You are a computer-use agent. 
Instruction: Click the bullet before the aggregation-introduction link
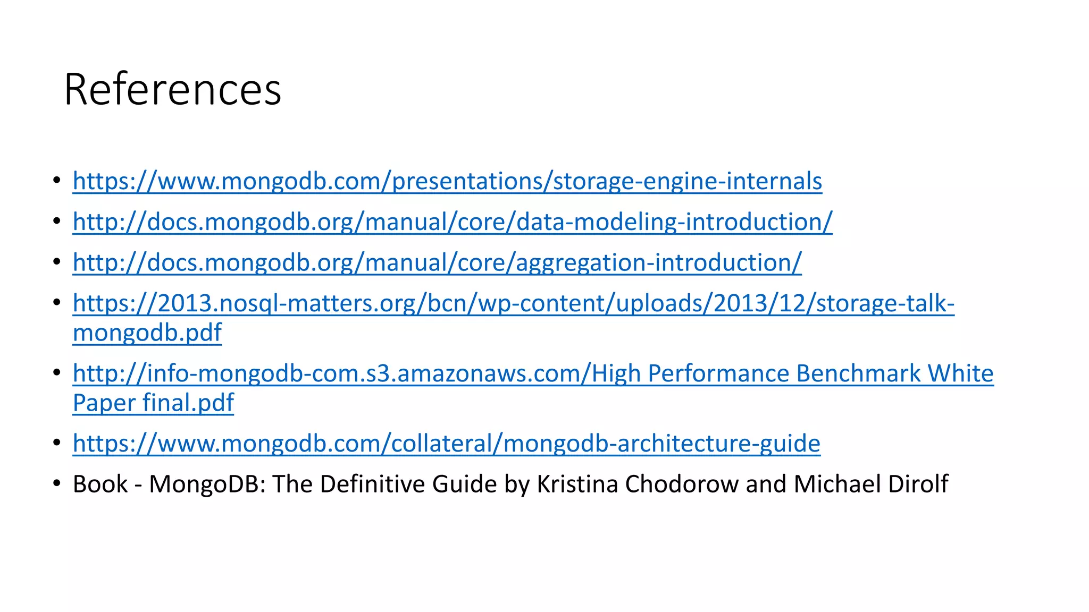click(x=56, y=262)
